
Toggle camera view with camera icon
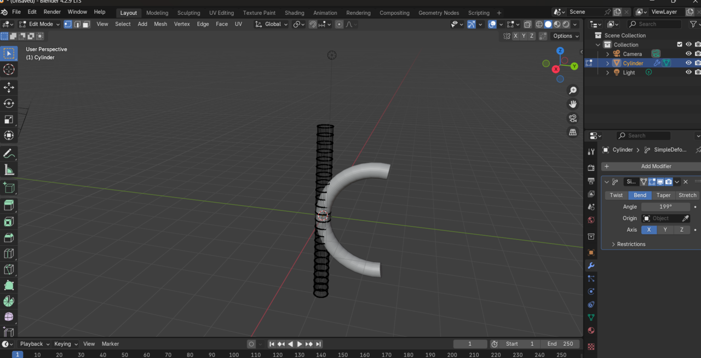[x=573, y=118]
